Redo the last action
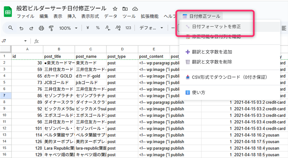 pyautogui.click(x=31, y=28)
